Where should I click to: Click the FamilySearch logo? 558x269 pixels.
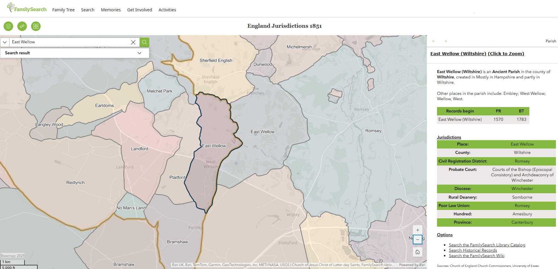(x=27, y=8)
